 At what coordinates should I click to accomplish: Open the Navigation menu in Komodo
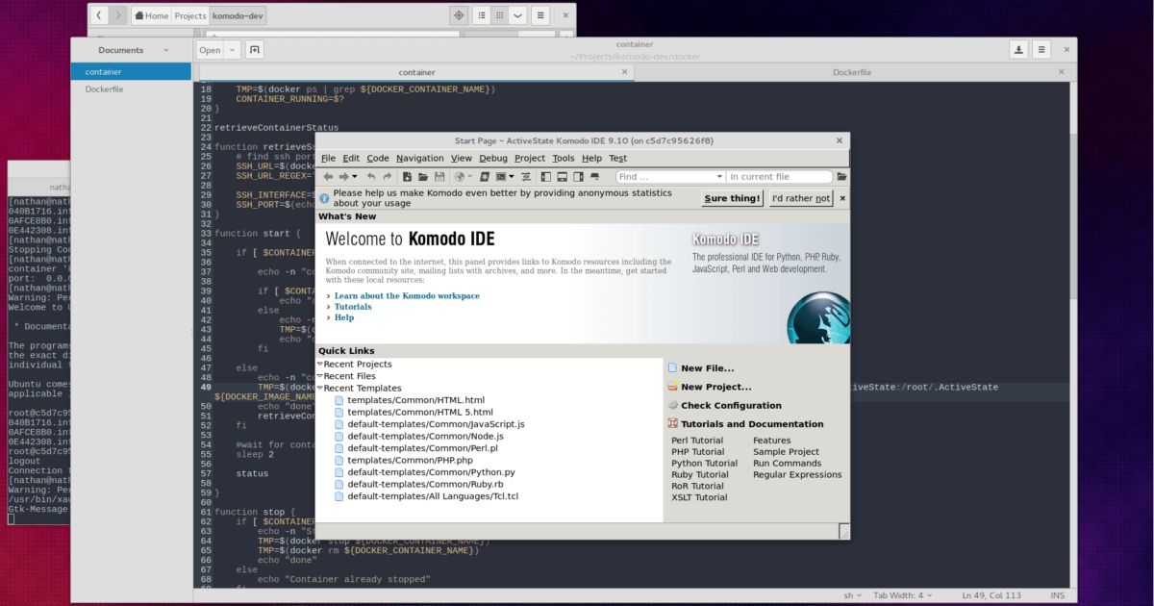click(x=420, y=158)
